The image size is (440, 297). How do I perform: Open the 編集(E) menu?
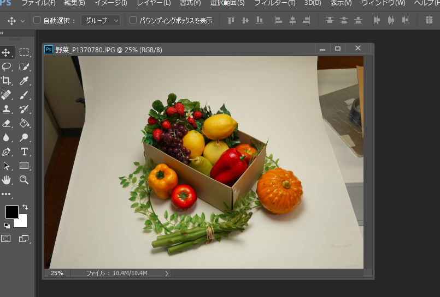[75, 3]
